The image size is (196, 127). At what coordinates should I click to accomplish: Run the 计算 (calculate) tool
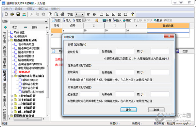point(107,20)
